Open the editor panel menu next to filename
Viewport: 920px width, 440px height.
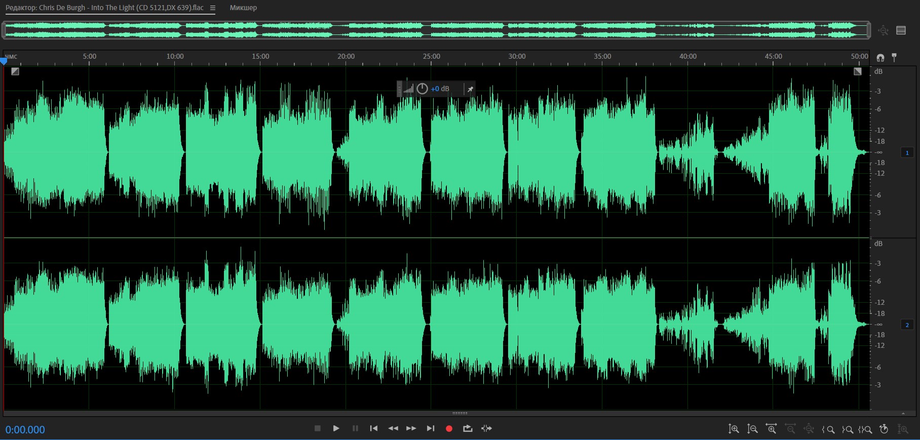[213, 8]
